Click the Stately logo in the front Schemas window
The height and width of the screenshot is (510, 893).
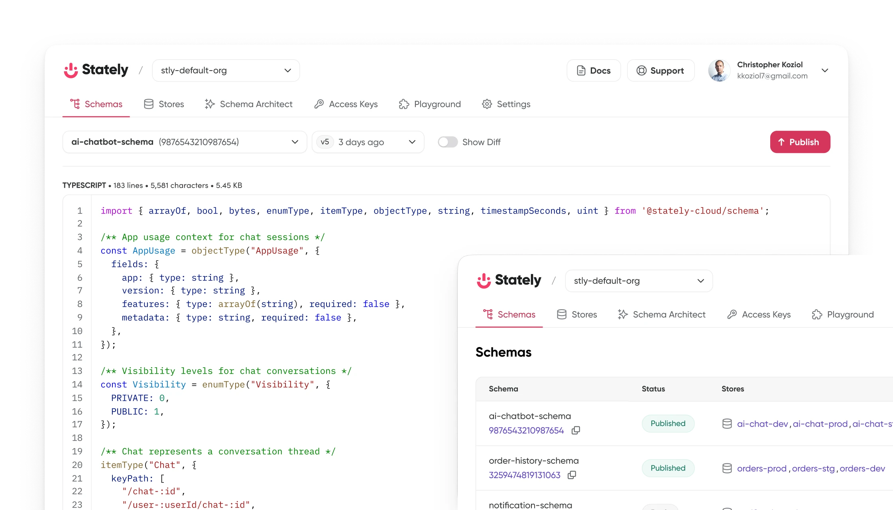point(509,280)
